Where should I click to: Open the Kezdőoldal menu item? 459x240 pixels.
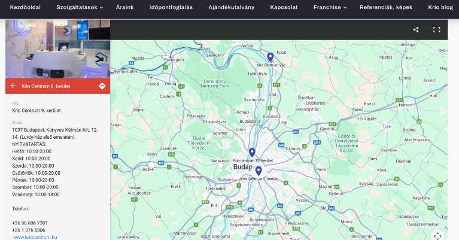pyautogui.click(x=25, y=7)
